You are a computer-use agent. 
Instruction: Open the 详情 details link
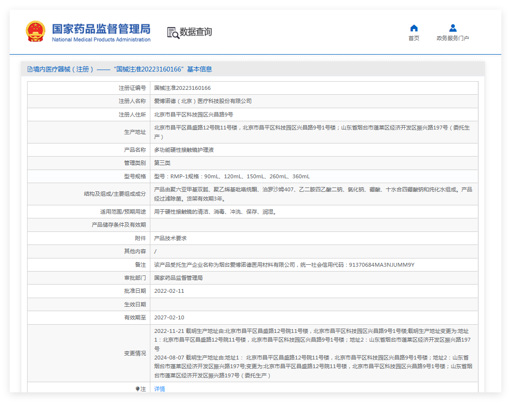(x=160, y=388)
